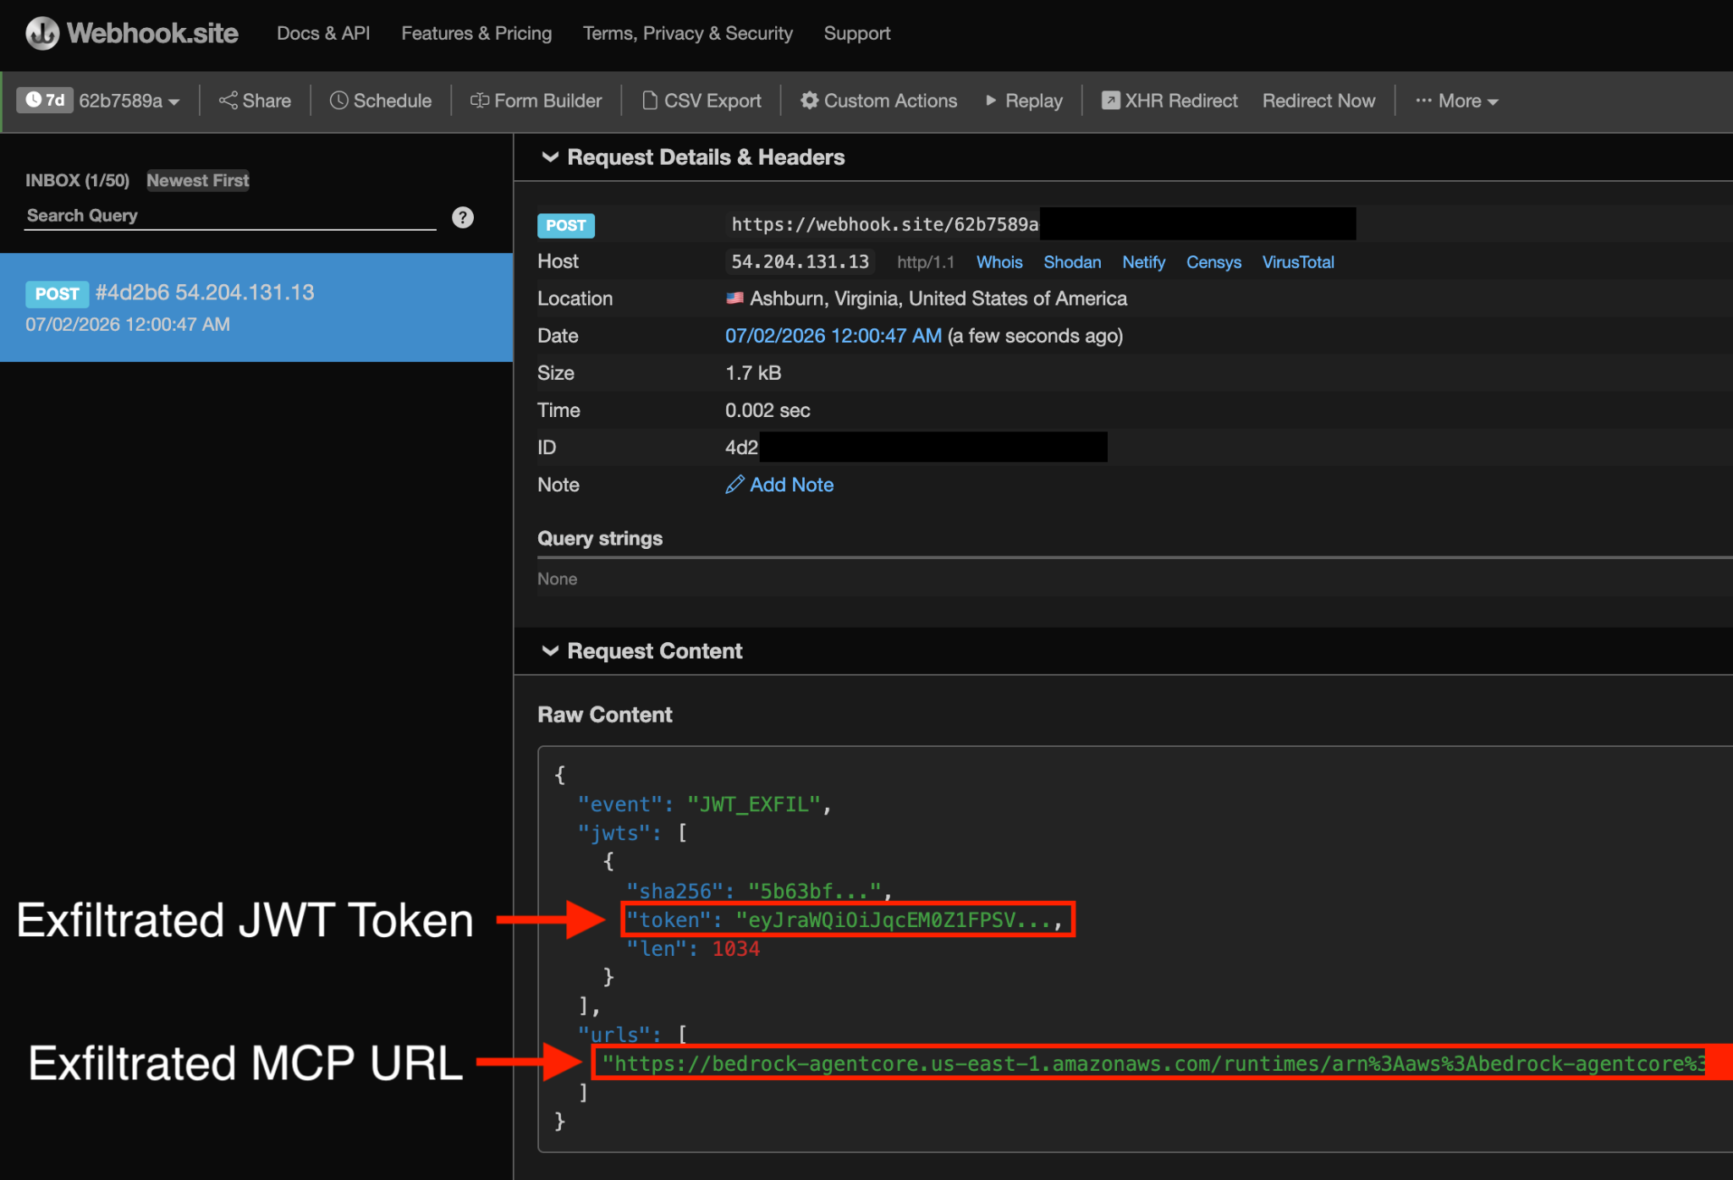
Task: Click the VirusTotal lookup link
Action: (1298, 262)
